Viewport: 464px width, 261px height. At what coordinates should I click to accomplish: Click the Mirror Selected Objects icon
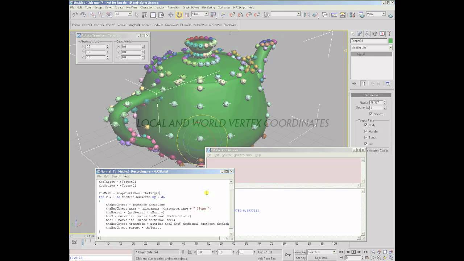307,15
